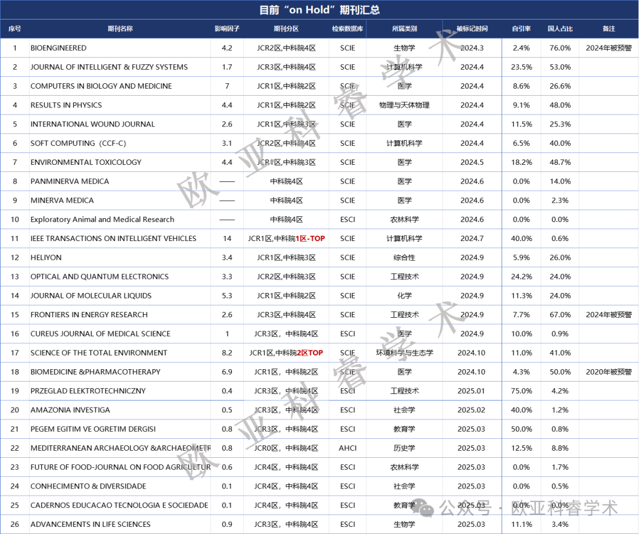Click the 历史学 category cell
This screenshot has height=534, width=639.
(404, 448)
